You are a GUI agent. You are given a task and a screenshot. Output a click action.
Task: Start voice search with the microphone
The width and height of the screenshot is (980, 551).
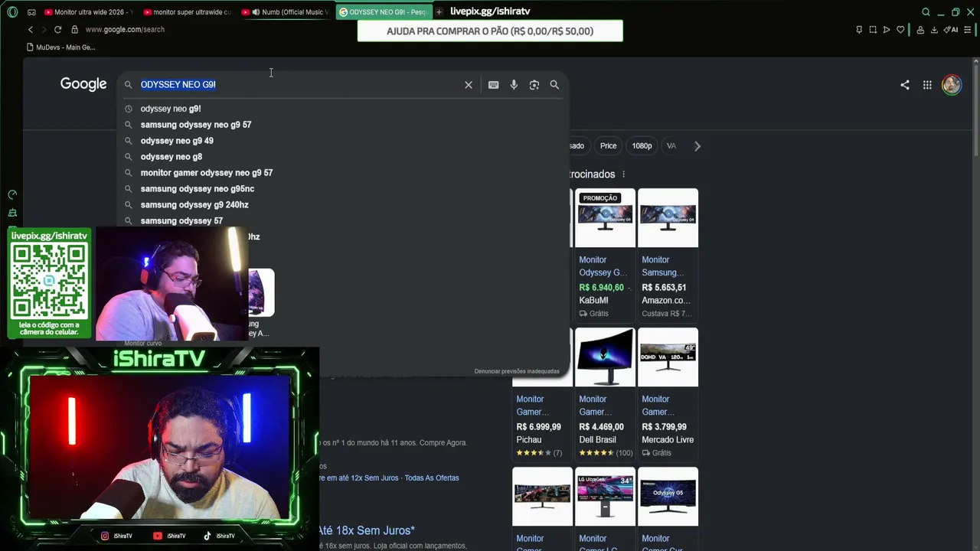[514, 85]
